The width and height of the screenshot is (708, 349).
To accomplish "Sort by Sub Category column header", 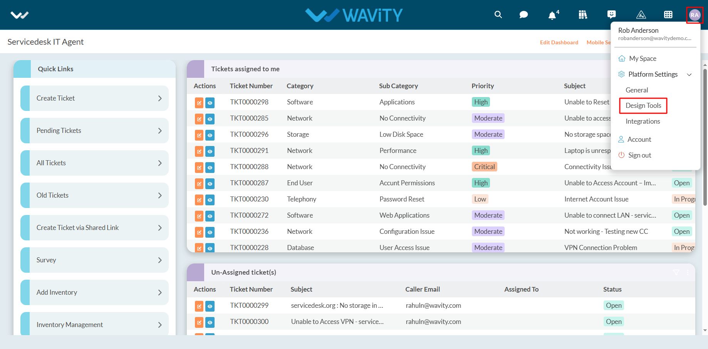I will [398, 86].
